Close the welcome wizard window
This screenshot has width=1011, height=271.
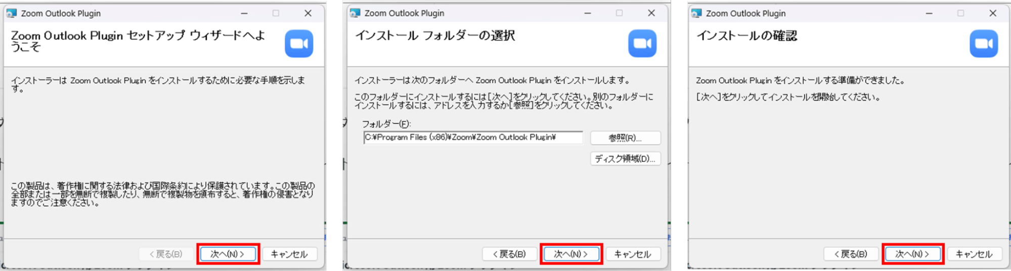(x=308, y=13)
